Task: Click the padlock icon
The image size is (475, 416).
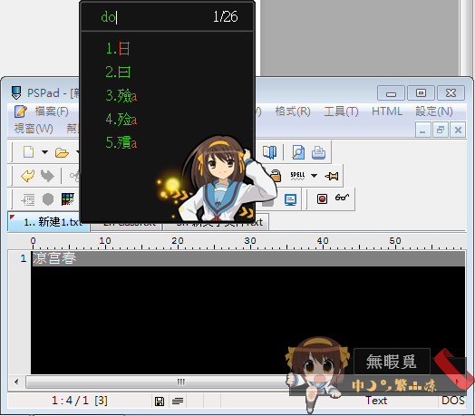Action: (x=276, y=176)
